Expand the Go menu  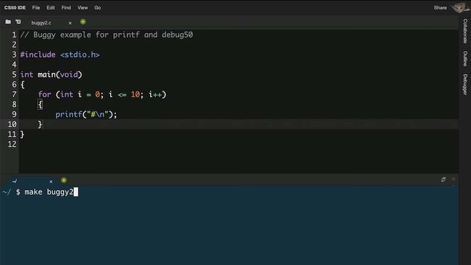97,8
